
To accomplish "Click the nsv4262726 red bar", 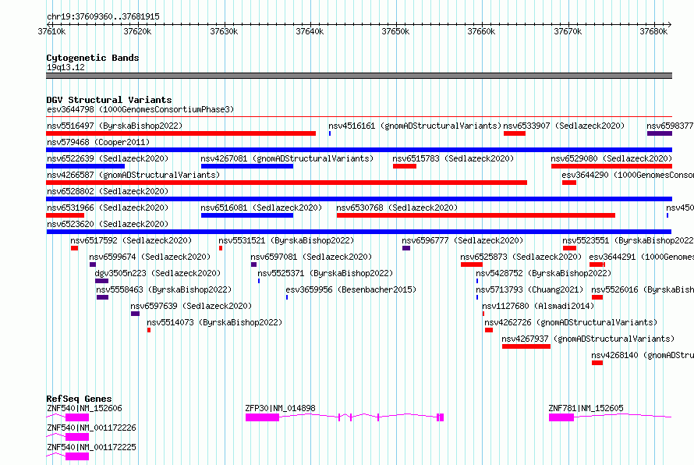I will [489, 330].
